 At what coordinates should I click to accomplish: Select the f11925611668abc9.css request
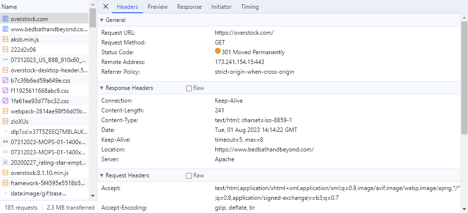click(x=45, y=90)
